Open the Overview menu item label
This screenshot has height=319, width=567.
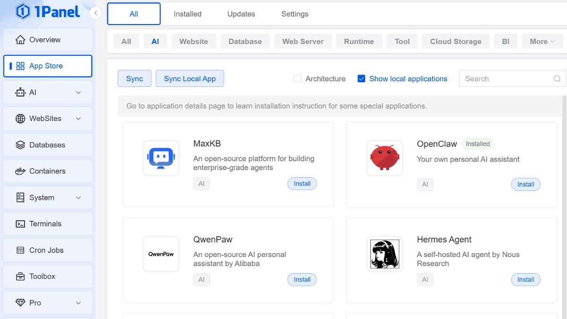coord(45,40)
